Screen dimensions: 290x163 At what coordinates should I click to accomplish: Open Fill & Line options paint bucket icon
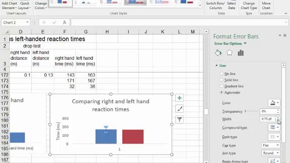218,53
